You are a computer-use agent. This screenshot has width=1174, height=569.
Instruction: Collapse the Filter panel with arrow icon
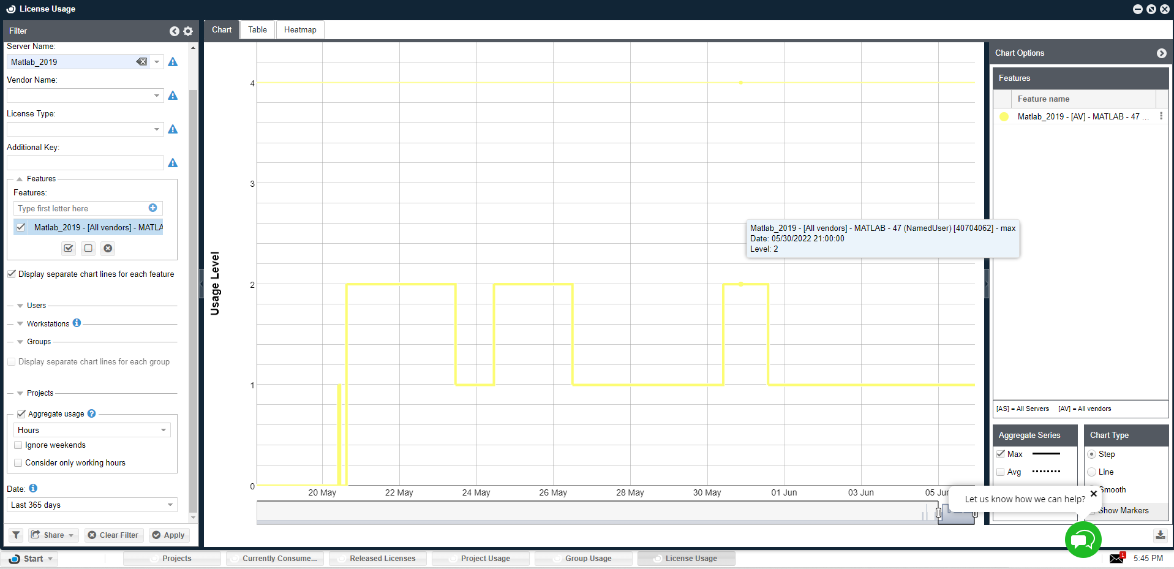pyautogui.click(x=175, y=31)
